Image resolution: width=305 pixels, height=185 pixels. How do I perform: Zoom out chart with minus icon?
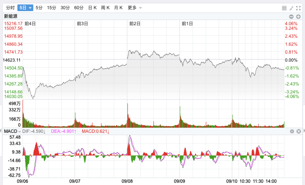[291, 16]
